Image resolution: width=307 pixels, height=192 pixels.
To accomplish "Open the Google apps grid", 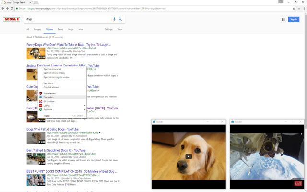I will [283, 19].
